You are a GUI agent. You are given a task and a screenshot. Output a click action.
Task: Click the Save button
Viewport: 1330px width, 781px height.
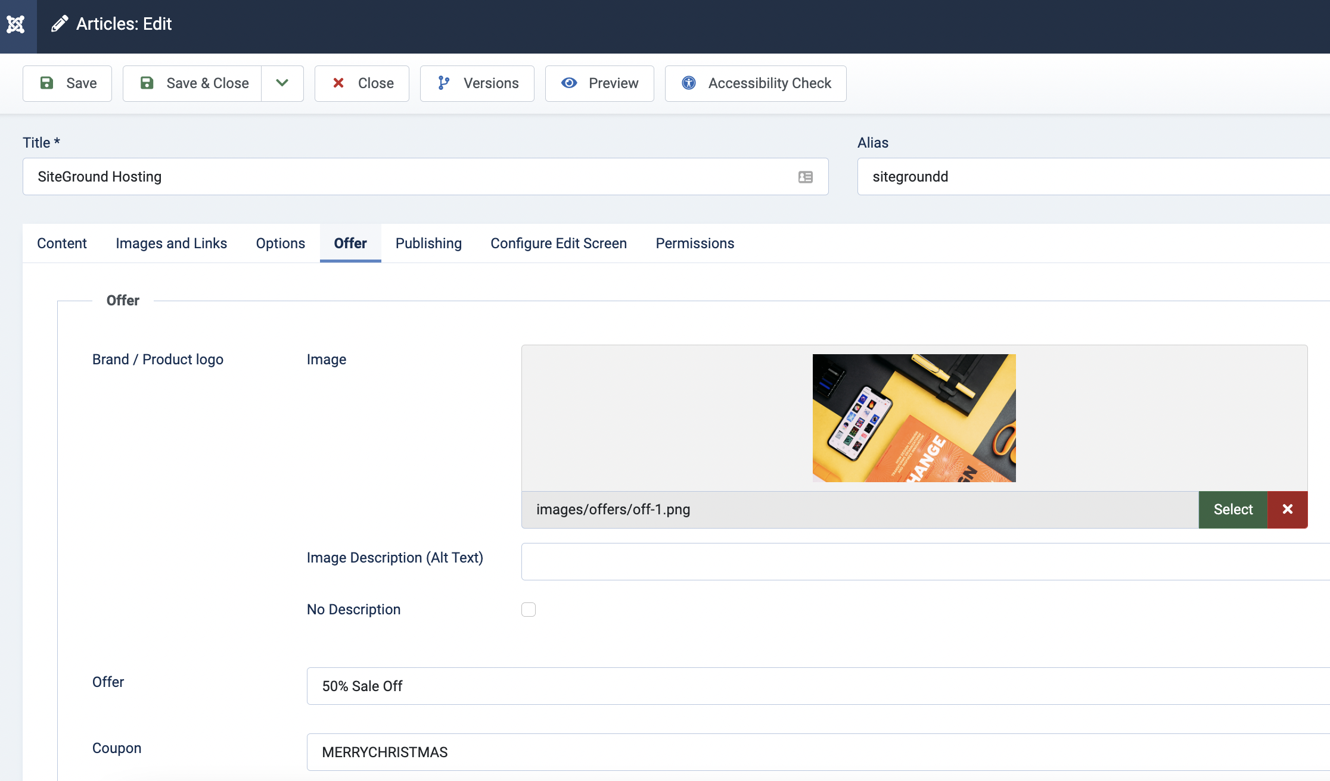[67, 83]
